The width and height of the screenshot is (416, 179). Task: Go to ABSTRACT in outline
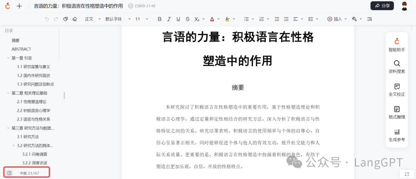coord(21,49)
